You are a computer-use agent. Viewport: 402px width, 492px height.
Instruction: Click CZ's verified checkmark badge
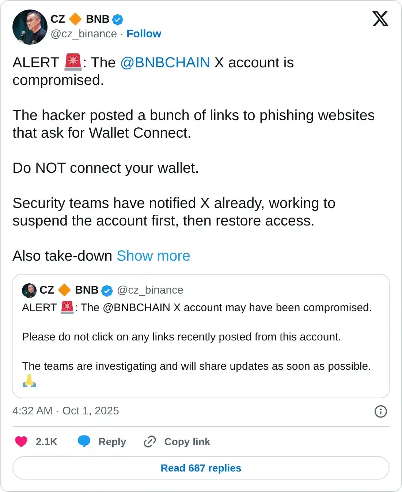pyautogui.click(x=117, y=19)
